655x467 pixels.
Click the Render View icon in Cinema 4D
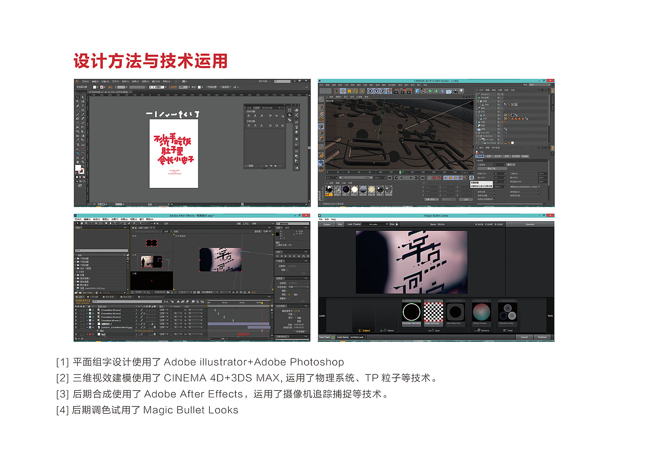(x=397, y=91)
